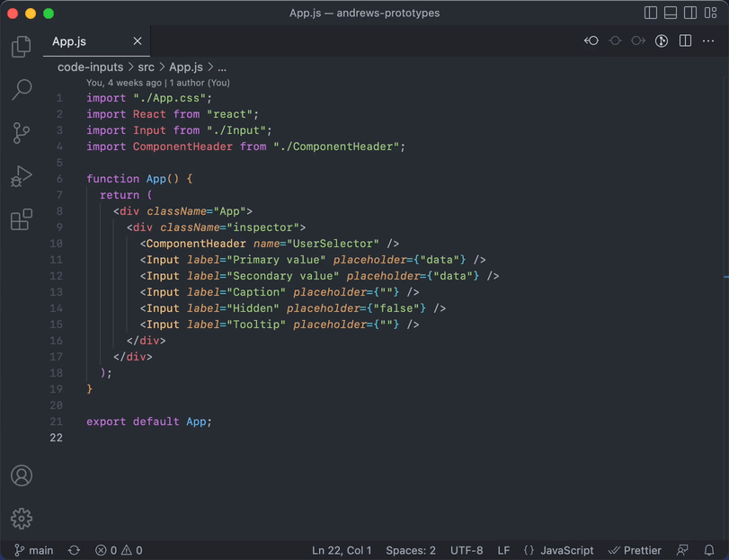Click the Synchronize Changes icon in status bar
Viewport: 729px width, 560px height.
pyautogui.click(x=73, y=549)
